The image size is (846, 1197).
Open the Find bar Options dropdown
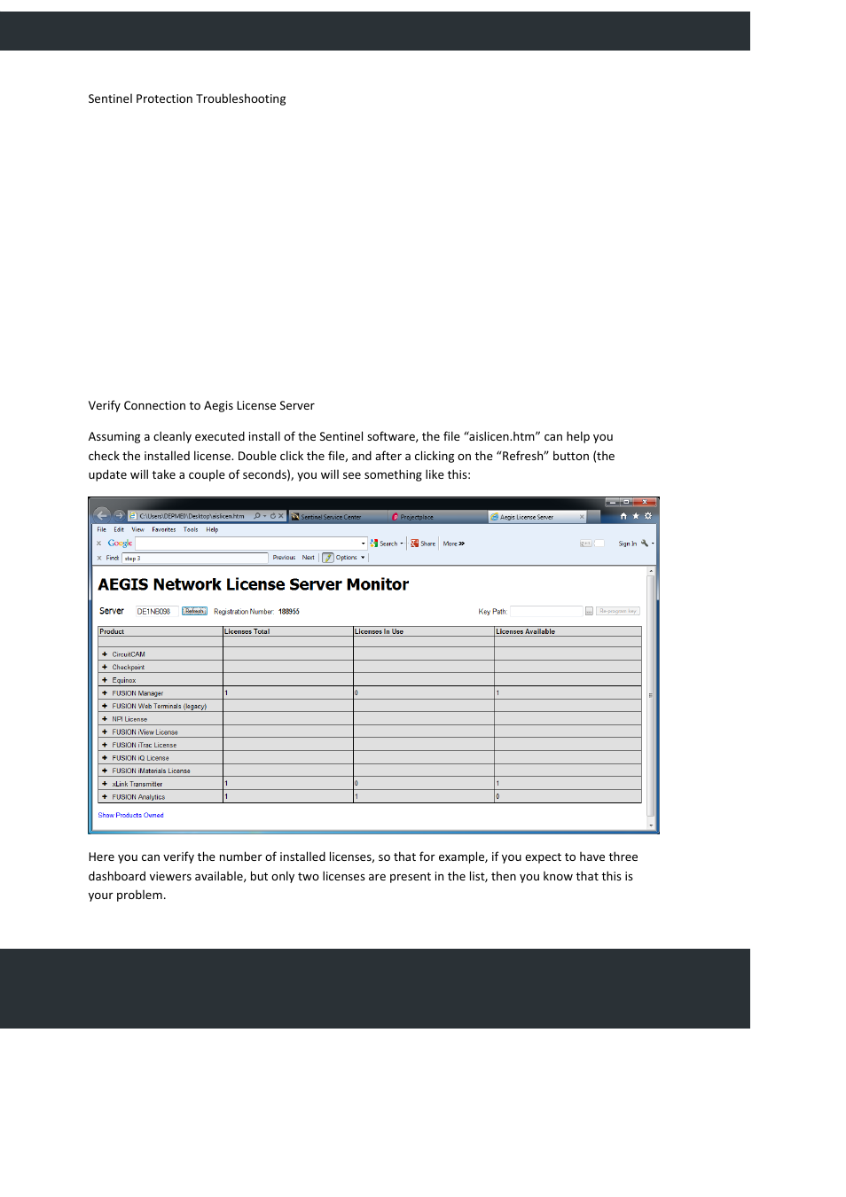point(349,558)
